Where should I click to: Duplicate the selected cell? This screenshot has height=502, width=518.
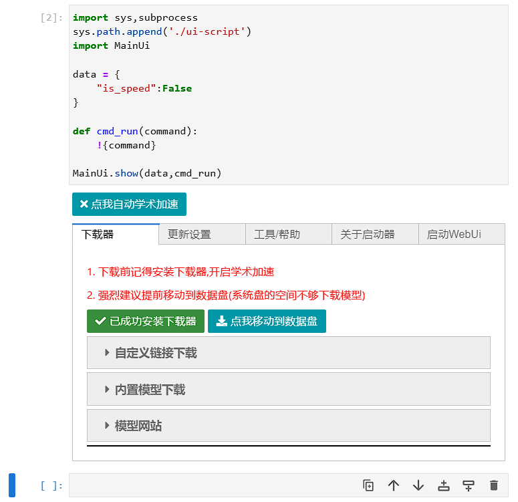(368, 485)
